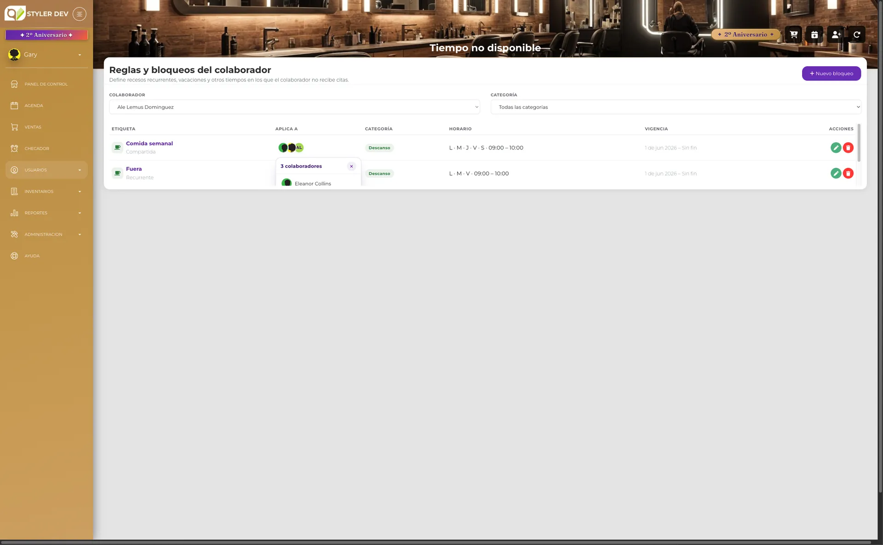Screen dimensions: 883x545
Task: Click the Aplica a column header
Action: [286, 129]
